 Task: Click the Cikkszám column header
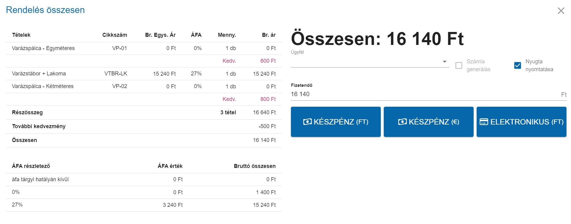pyautogui.click(x=115, y=35)
